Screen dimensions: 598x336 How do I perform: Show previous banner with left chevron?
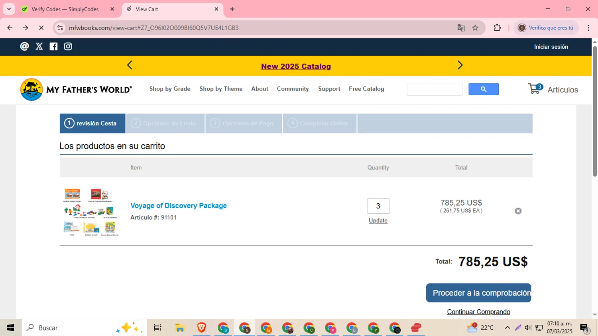coord(130,65)
